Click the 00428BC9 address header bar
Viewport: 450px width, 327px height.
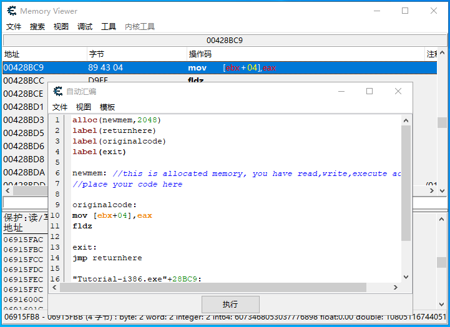[x=225, y=41]
